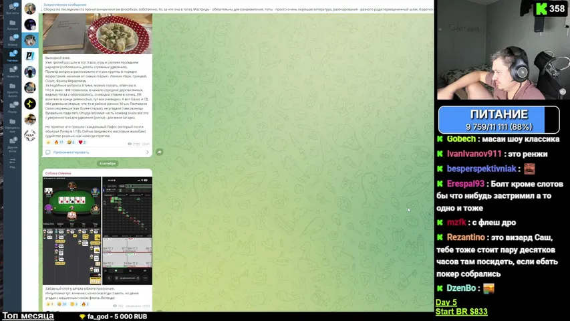Viewport: 570px width, 321px height.
Task: Open the Все чаты folder tab
Action: 12,9
